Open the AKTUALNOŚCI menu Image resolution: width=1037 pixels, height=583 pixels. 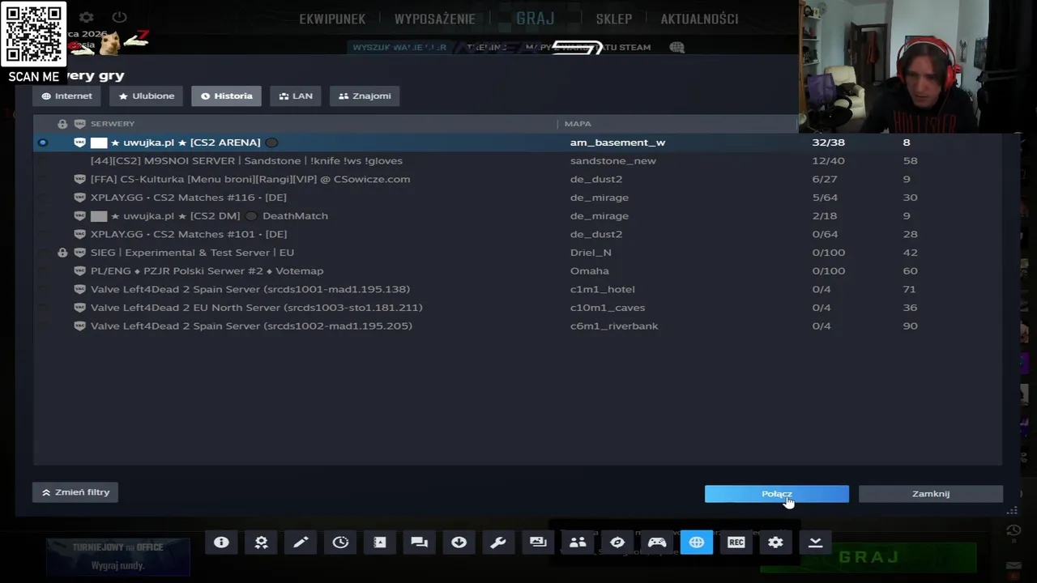pyautogui.click(x=699, y=19)
